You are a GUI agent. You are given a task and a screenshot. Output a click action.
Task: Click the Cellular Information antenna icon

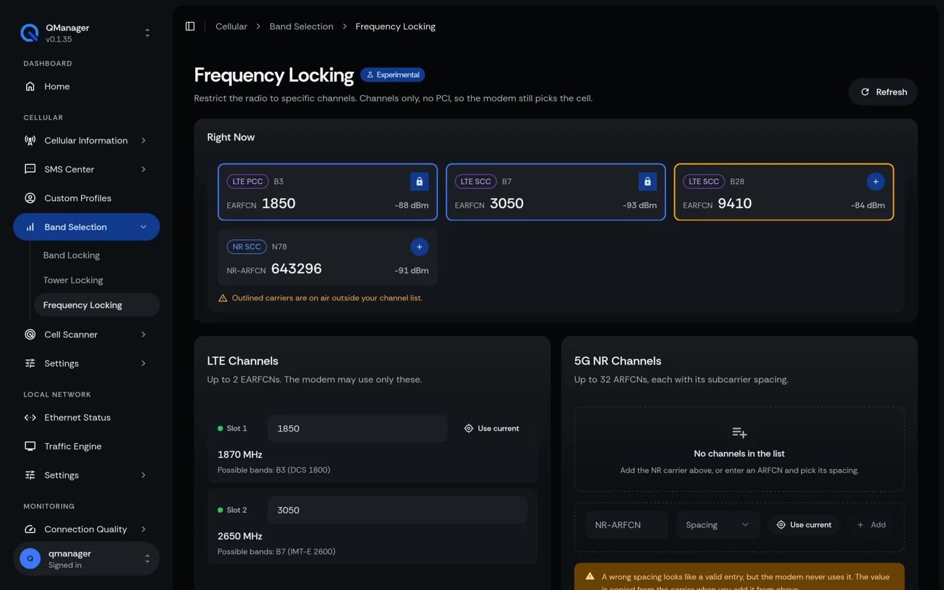point(30,140)
